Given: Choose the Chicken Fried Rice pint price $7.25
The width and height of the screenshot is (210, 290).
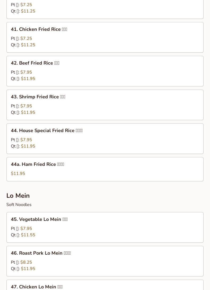Looking at the screenshot, I should coord(26,39).
